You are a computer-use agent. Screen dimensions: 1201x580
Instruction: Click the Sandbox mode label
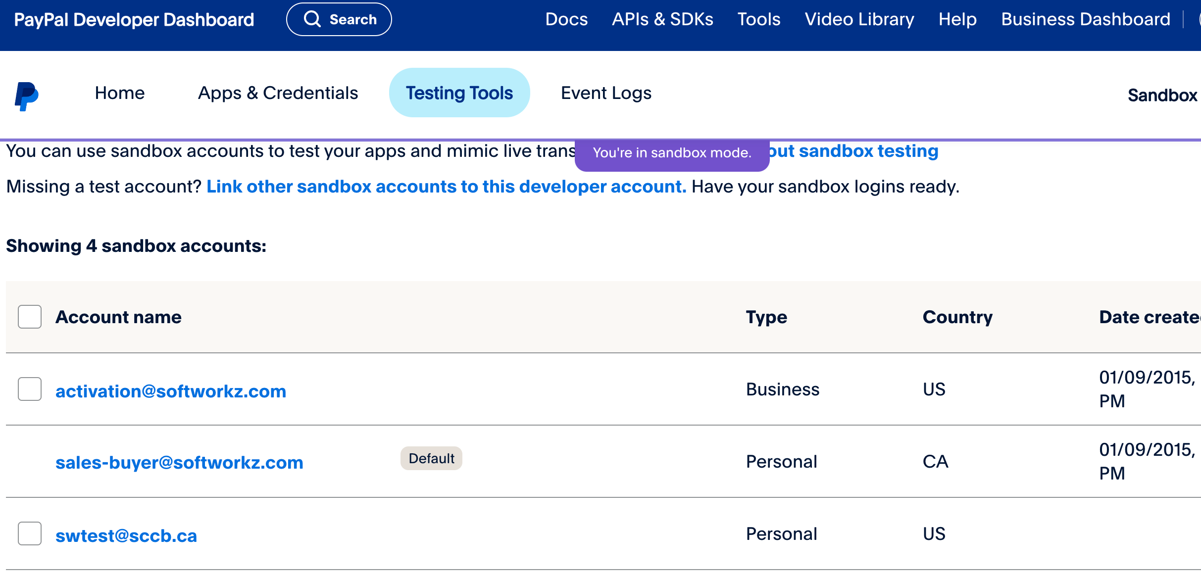pyautogui.click(x=1162, y=95)
